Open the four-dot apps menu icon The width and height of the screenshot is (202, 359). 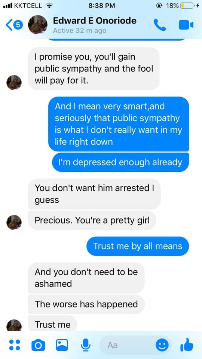tap(15, 345)
